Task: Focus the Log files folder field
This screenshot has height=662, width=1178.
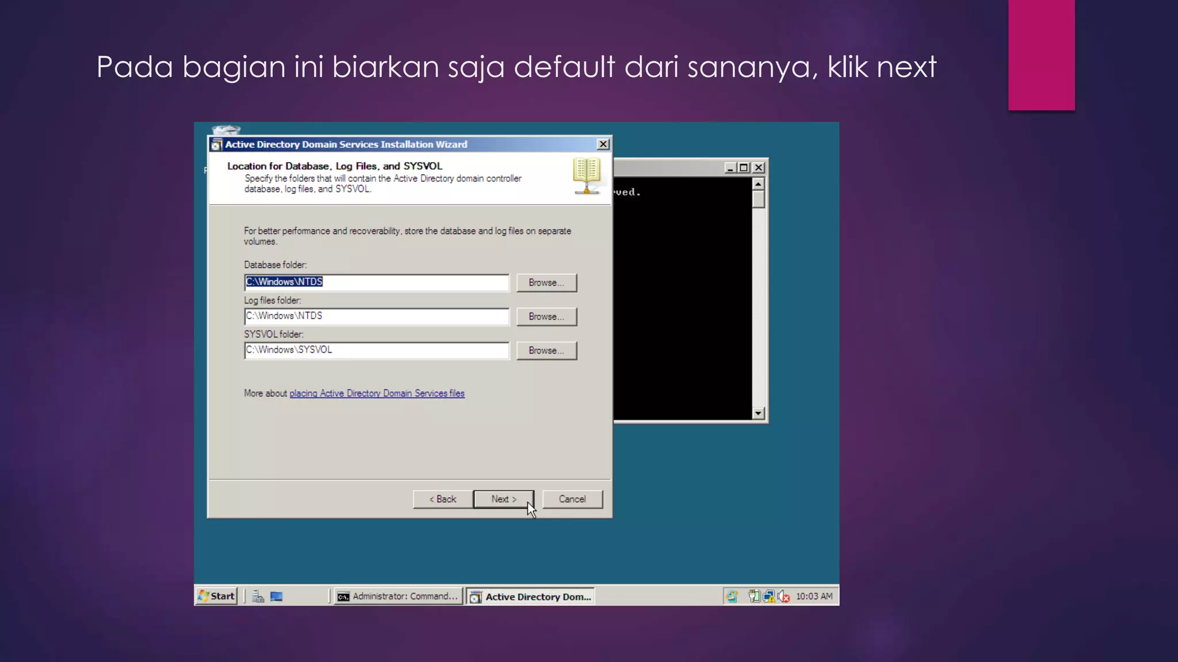Action: point(377,316)
